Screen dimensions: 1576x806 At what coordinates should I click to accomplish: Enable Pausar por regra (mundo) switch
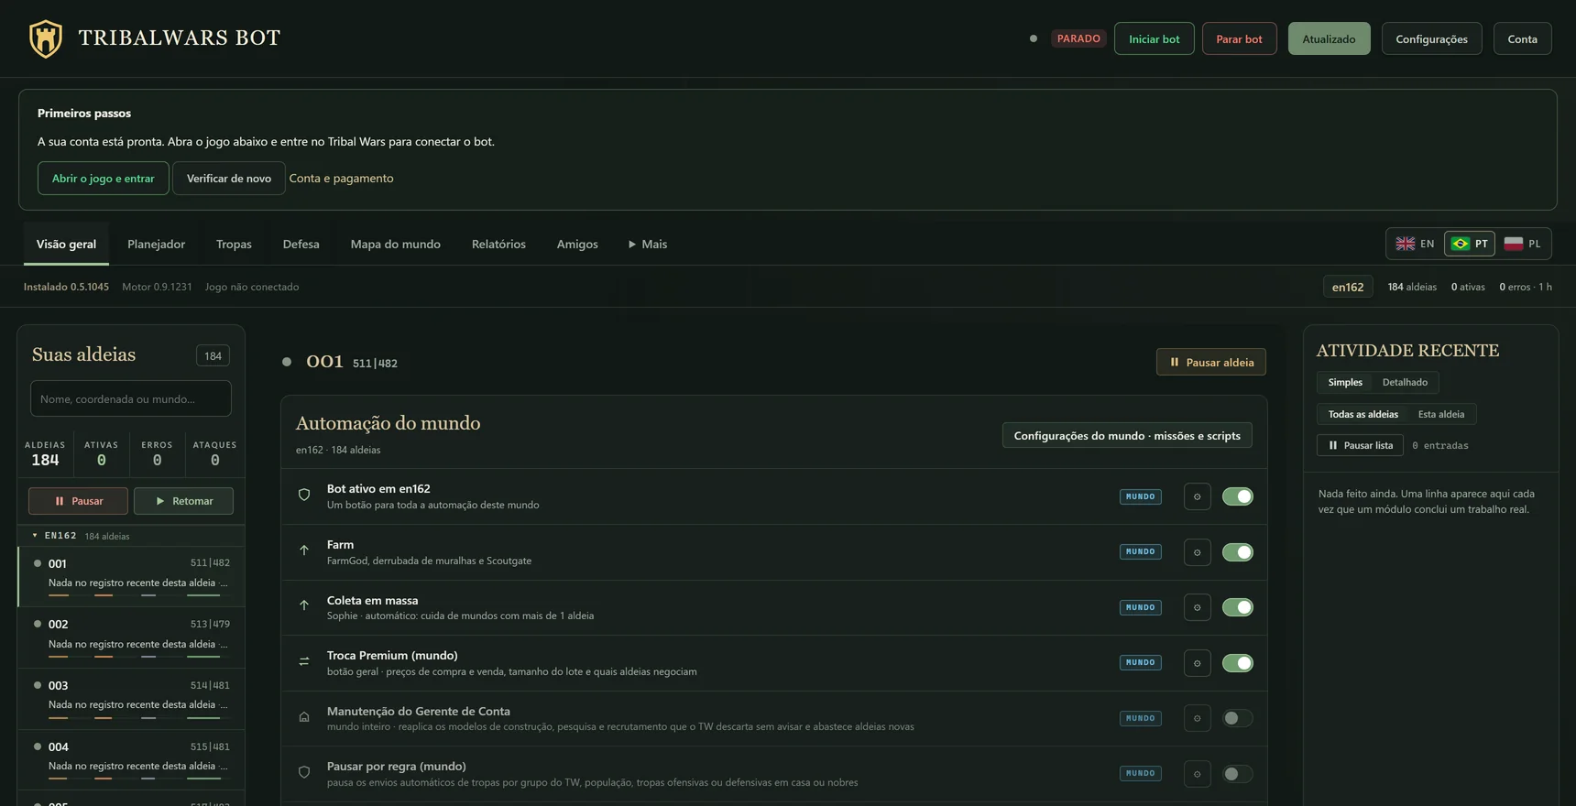[1237, 774]
